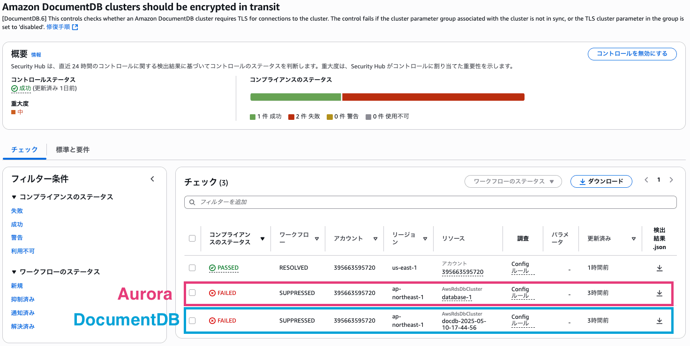Click the 成功 control status text
The height and width of the screenshot is (346, 690).
click(25, 88)
